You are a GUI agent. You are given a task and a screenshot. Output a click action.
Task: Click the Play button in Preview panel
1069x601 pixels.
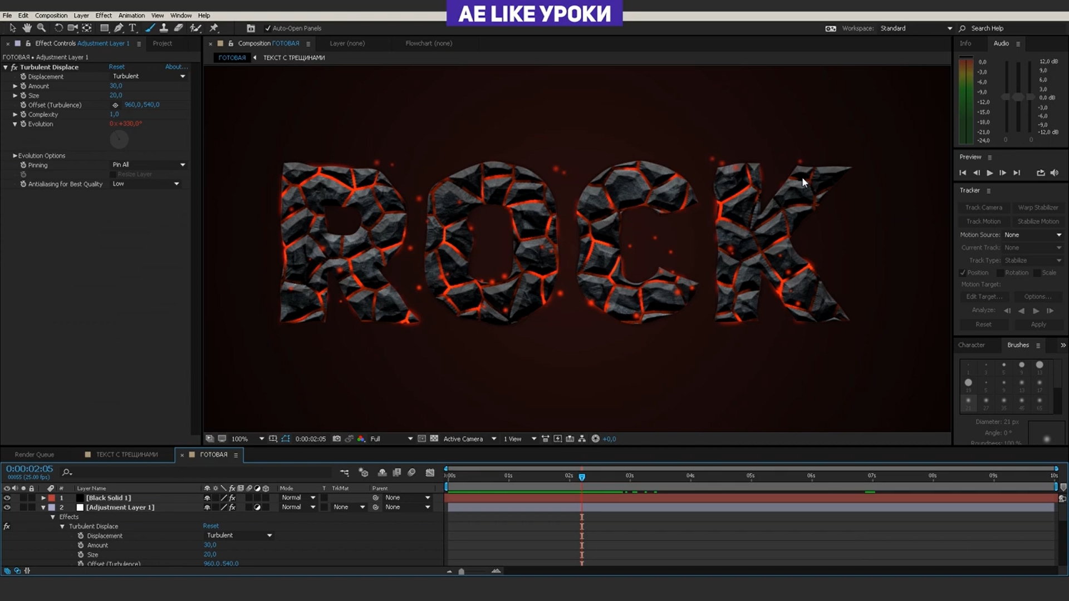point(989,173)
